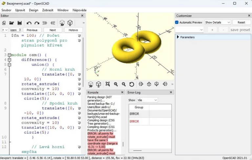Screen dimensions: 252x160
Task: Reset the 3D view rotation
Action: click(x=132, y=84)
